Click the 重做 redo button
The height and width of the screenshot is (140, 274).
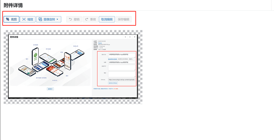[90, 19]
